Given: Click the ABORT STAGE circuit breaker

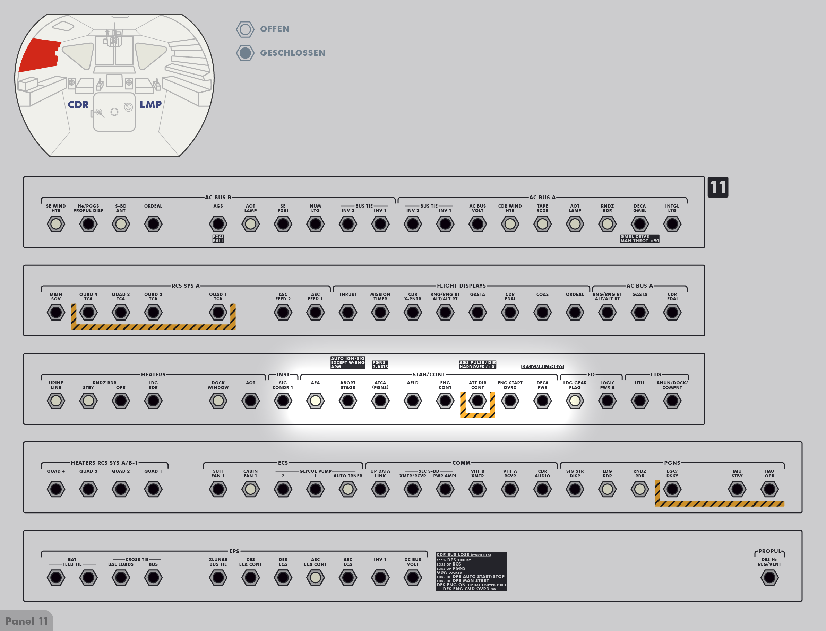Looking at the screenshot, I should tap(347, 401).
